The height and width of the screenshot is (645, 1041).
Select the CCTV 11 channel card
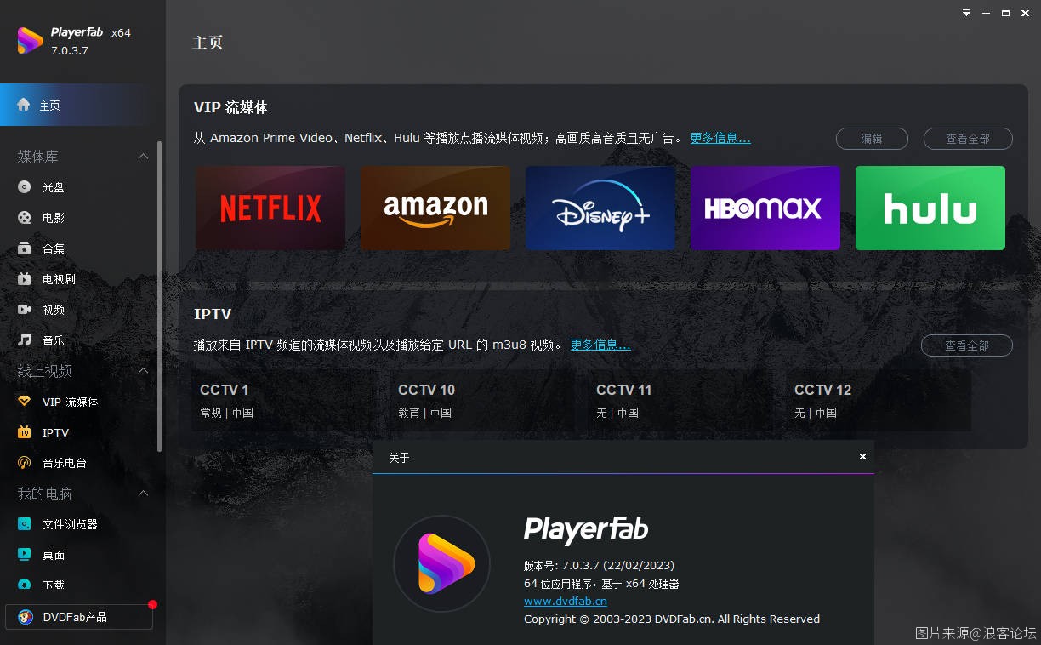(681, 401)
